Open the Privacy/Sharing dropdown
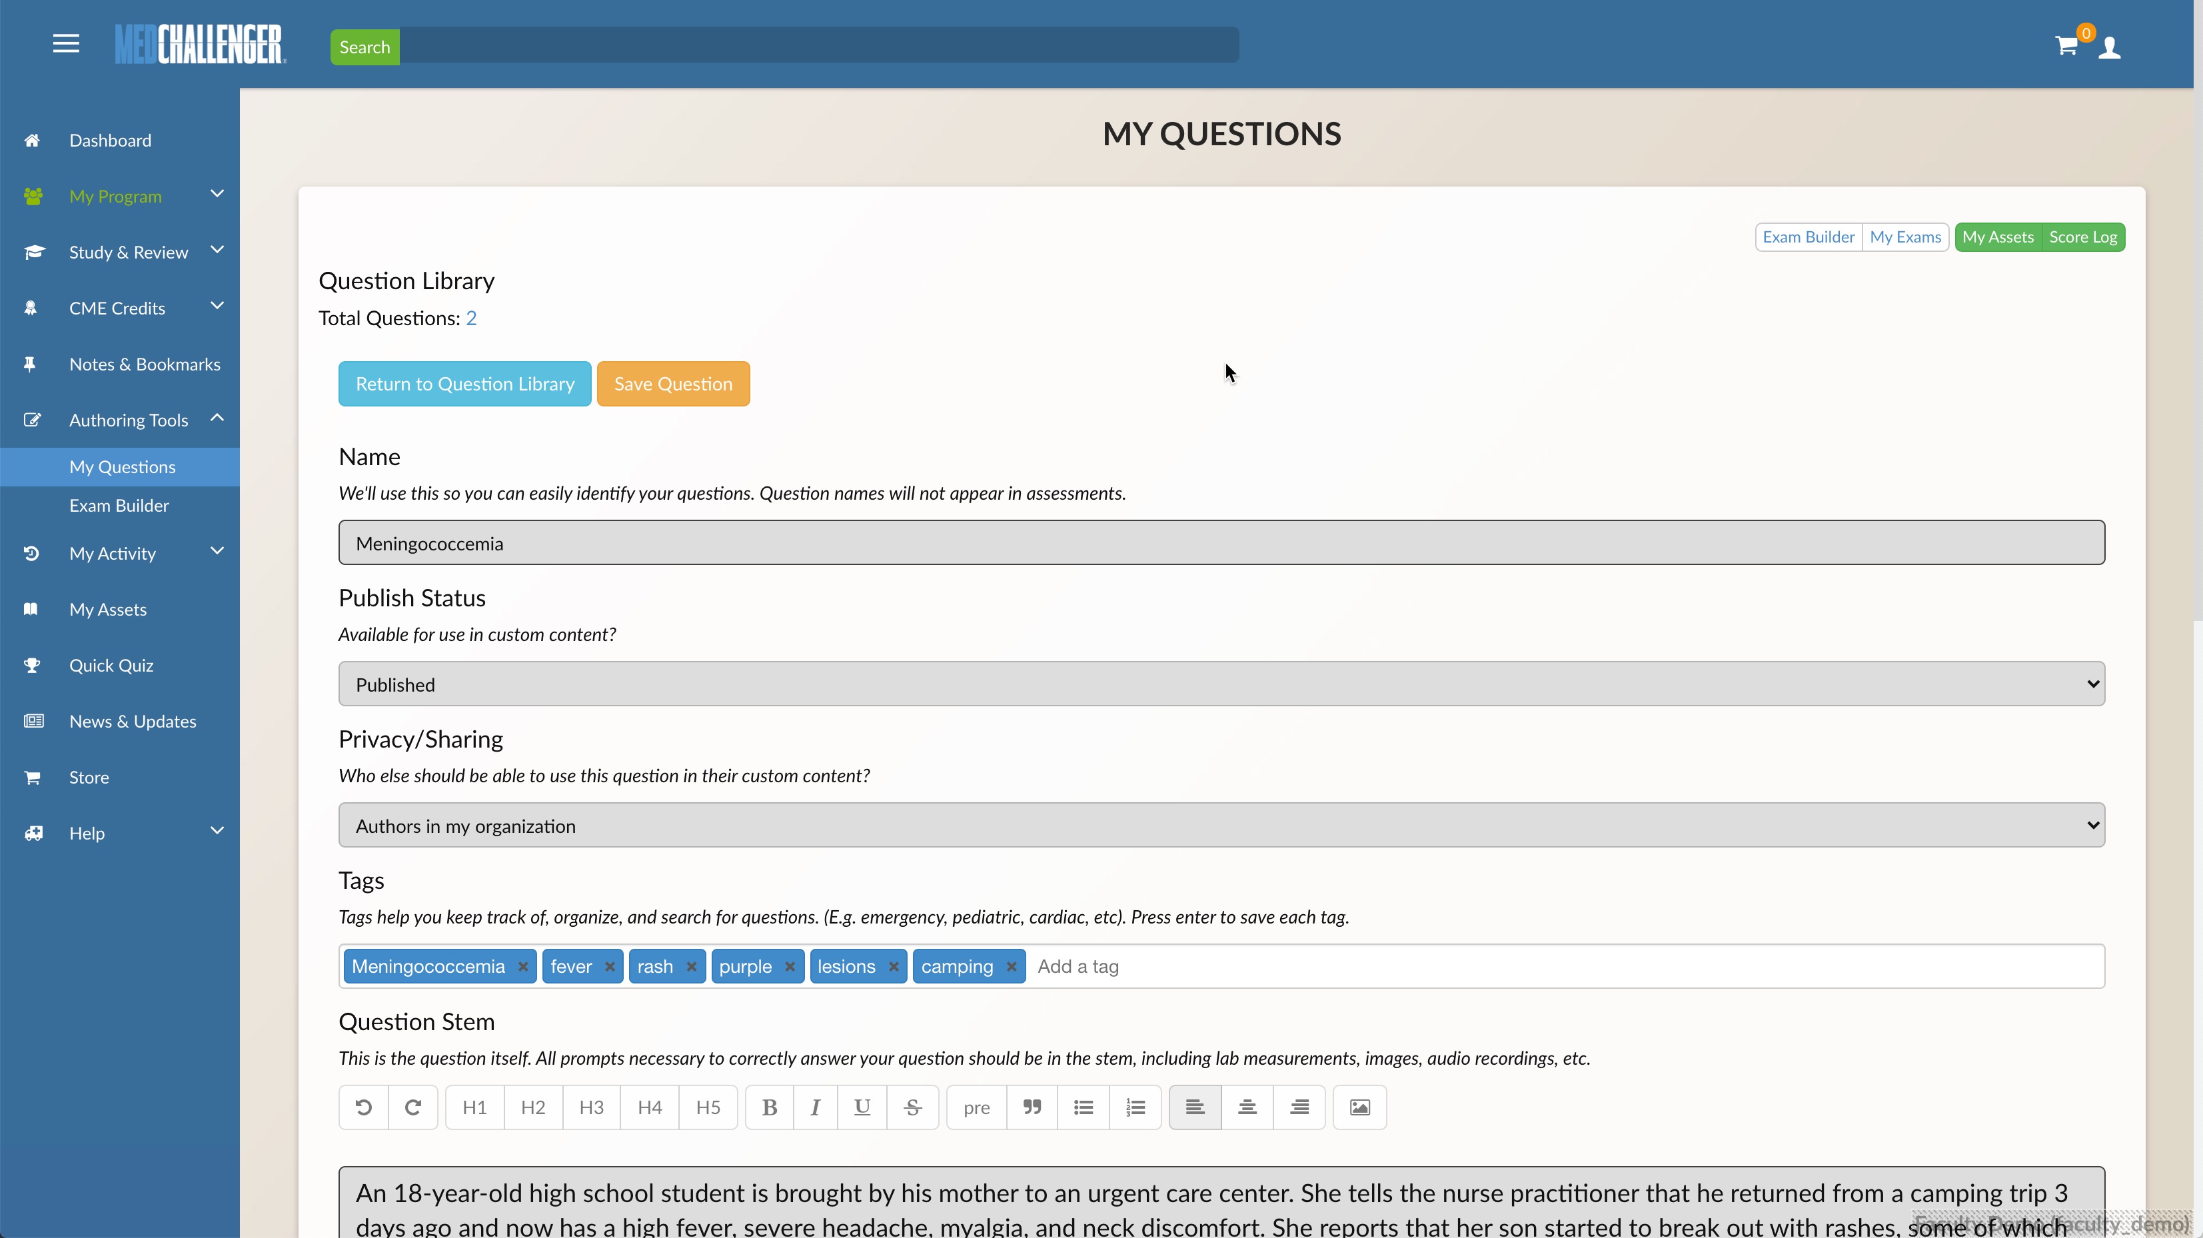2203x1238 pixels. click(x=1221, y=825)
